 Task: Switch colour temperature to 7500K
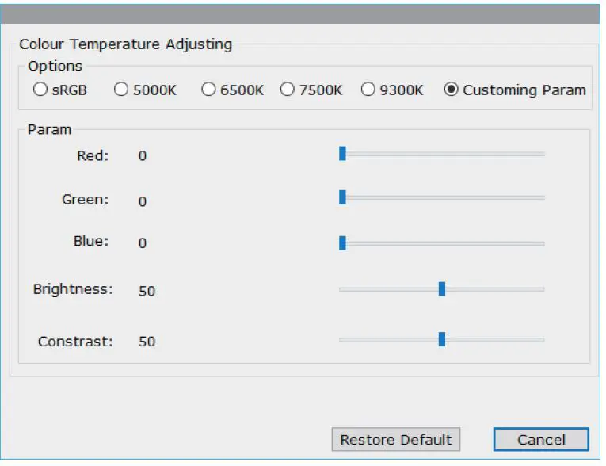coord(288,90)
